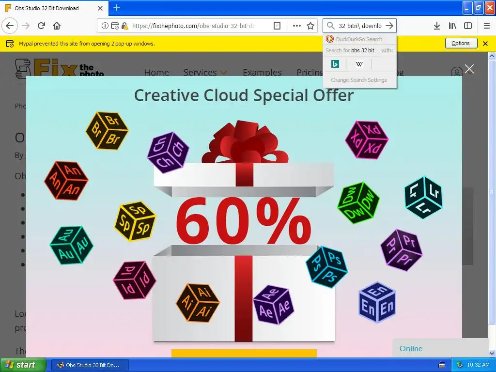
Task: Click the Character Animator Ch cube
Action: pyautogui.click(x=168, y=153)
